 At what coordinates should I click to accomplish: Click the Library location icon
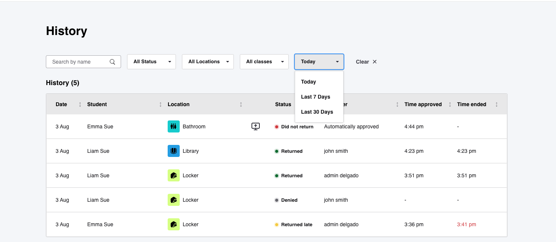174,151
